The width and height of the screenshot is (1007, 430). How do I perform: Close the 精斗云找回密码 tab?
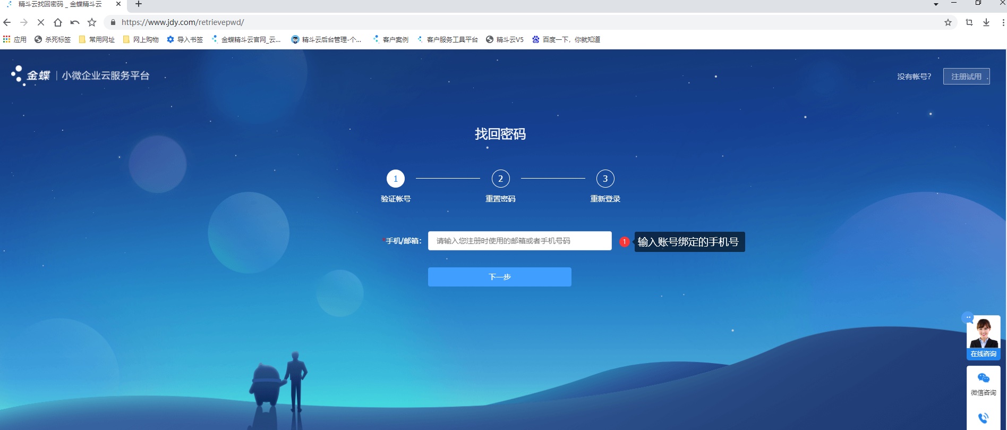(x=118, y=4)
